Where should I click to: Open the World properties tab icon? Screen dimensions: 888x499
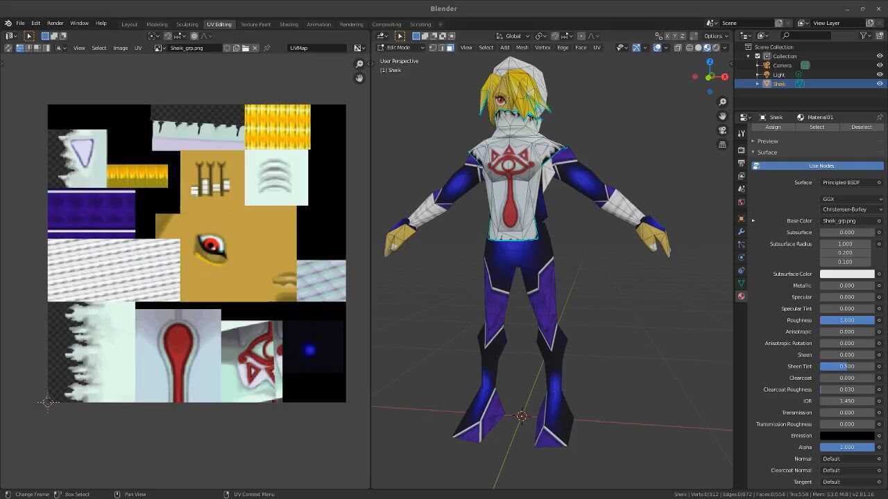(x=742, y=202)
